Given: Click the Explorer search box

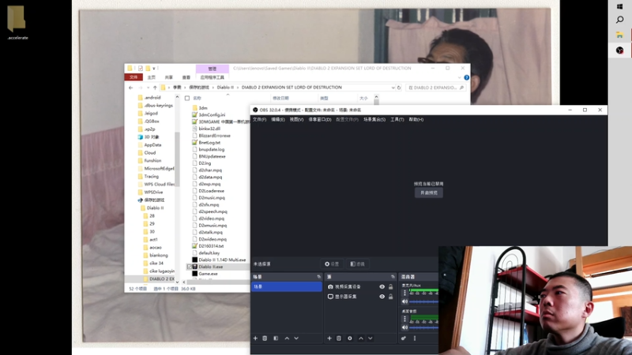Looking at the screenshot, I should pyautogui.click(x=435, y=88).
